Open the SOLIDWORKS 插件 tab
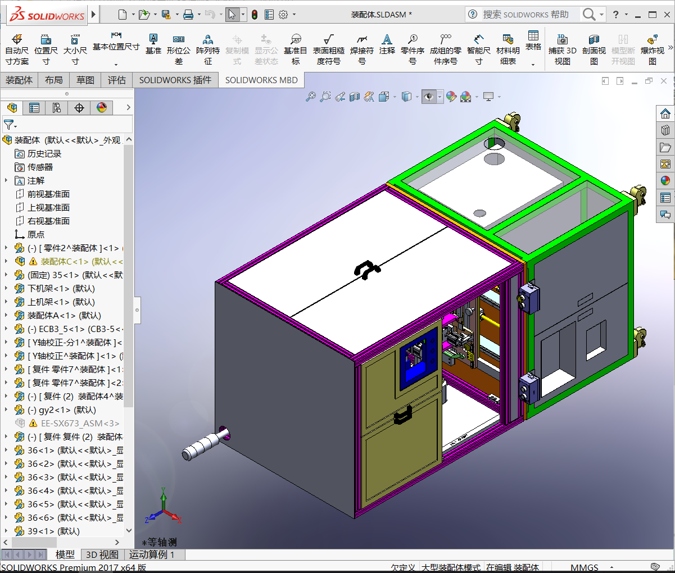Viewport: 675px width, 573px height. (175, 80)
